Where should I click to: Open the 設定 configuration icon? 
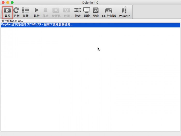(x=78, y=12)
